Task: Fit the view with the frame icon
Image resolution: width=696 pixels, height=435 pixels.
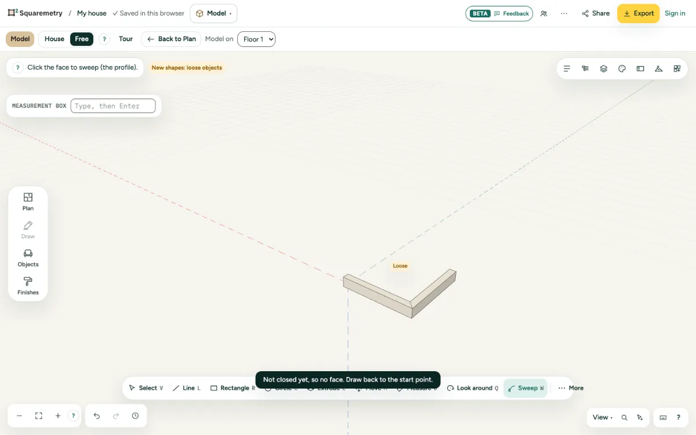Action: coord(39,416)
